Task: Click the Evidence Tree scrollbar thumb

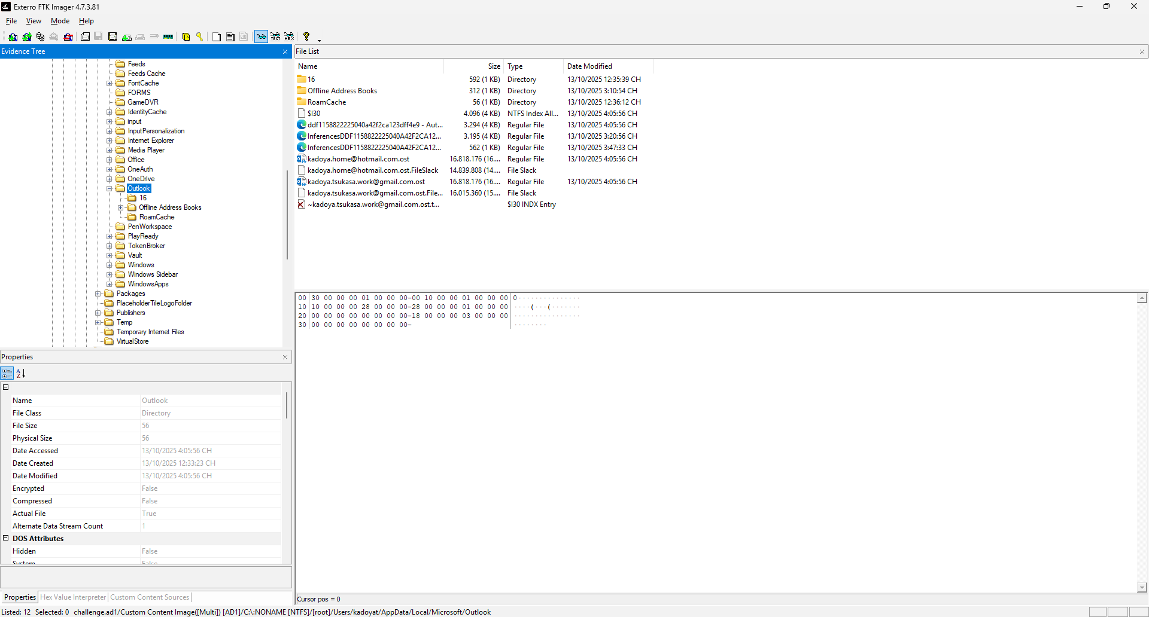Action: (287, 215)
